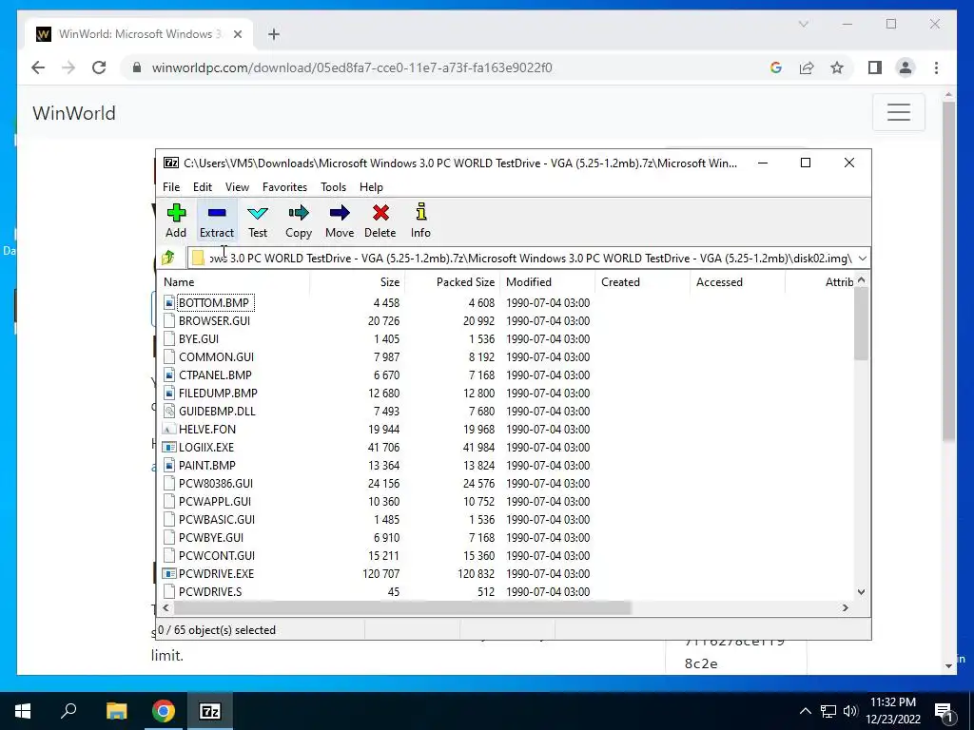Click the Google icon in address bar
Viewport: 974px width, 730px height.
click(x=776, y=67)
